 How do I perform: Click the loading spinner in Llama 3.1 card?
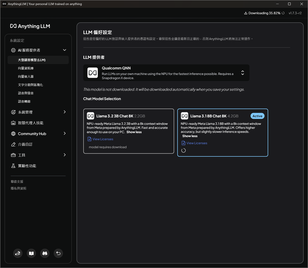pos(183,151)
